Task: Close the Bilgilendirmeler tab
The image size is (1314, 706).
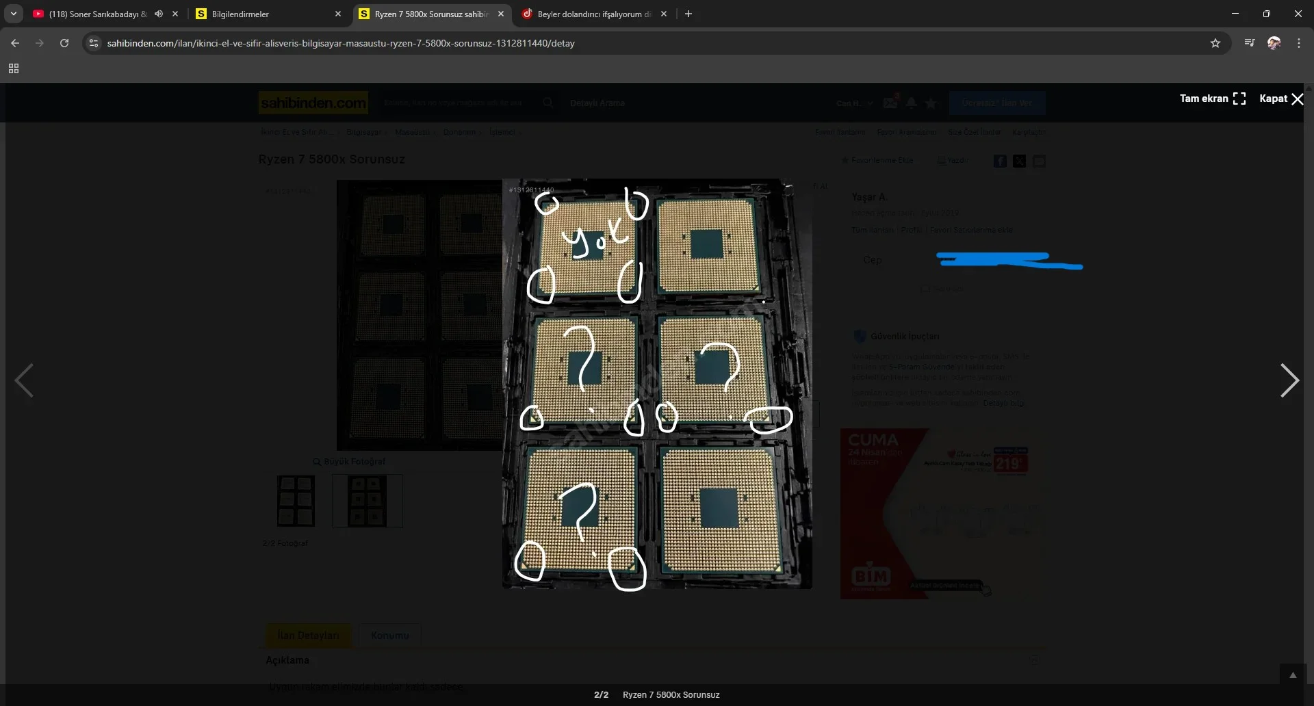Action: coord(338,14)
